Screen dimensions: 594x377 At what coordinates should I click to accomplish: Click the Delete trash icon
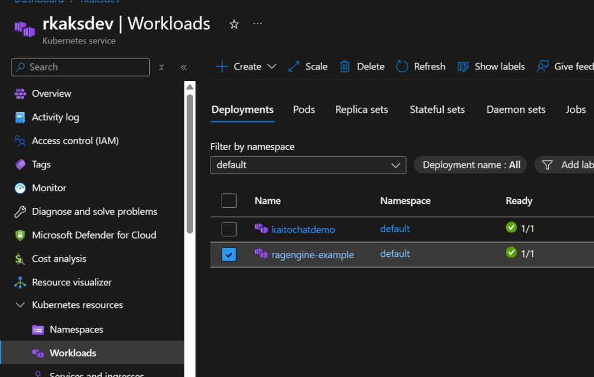(x=345, y=67)
